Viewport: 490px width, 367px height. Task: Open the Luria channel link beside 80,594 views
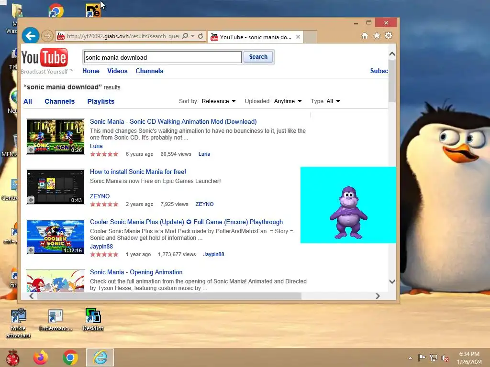204,154
